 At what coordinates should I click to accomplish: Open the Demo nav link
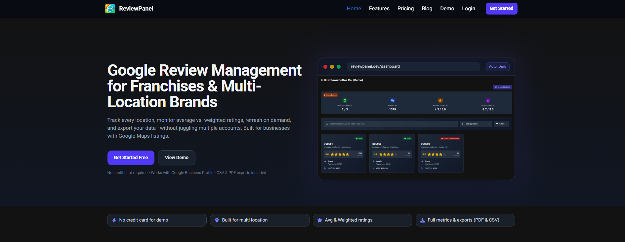point(447,9)
